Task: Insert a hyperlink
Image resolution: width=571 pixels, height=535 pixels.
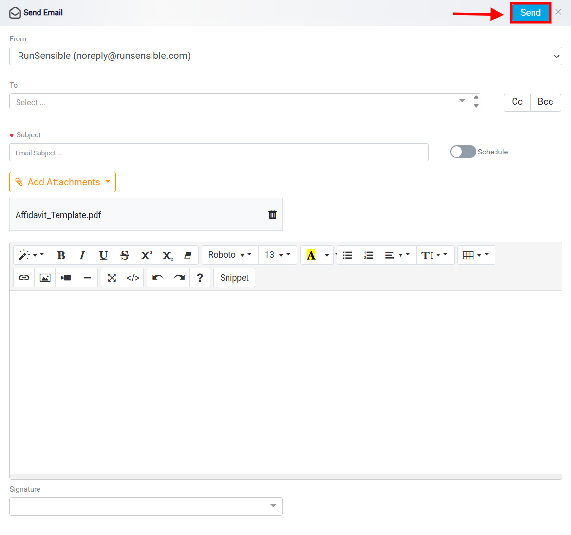Action: 24,278
